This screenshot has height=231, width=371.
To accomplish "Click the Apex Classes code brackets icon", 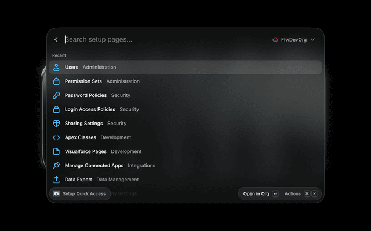I will pos(56,137).
